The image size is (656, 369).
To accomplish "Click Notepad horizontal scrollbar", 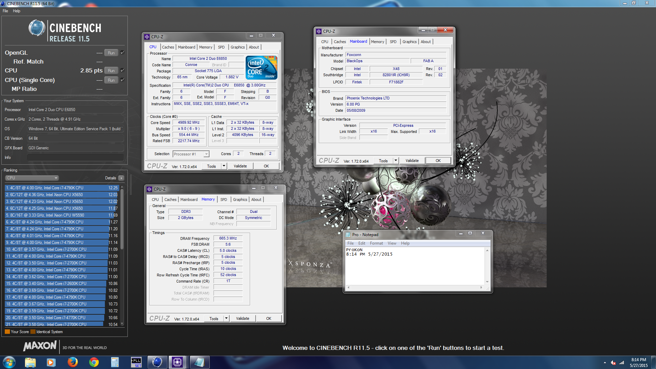I will 415,288.
